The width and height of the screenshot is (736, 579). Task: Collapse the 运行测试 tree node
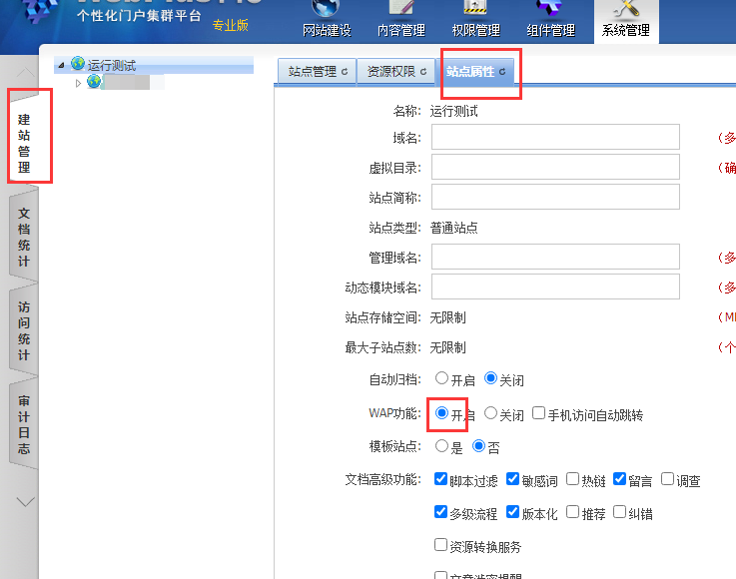tap(62, 66)
